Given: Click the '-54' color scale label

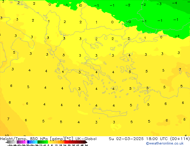Looking at the screenshot, I should point(9,145).
